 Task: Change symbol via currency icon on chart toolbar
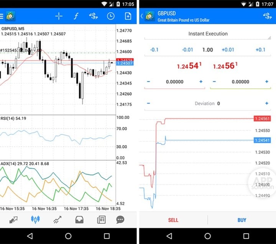pos(93,16)
